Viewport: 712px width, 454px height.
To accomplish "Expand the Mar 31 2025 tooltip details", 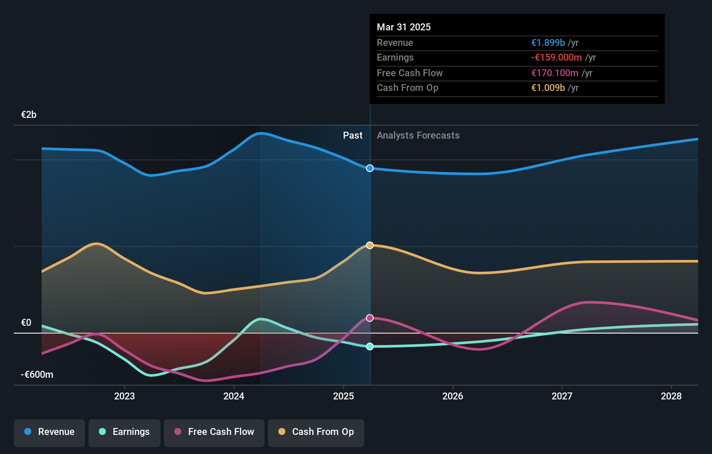I will click(404, 27).
